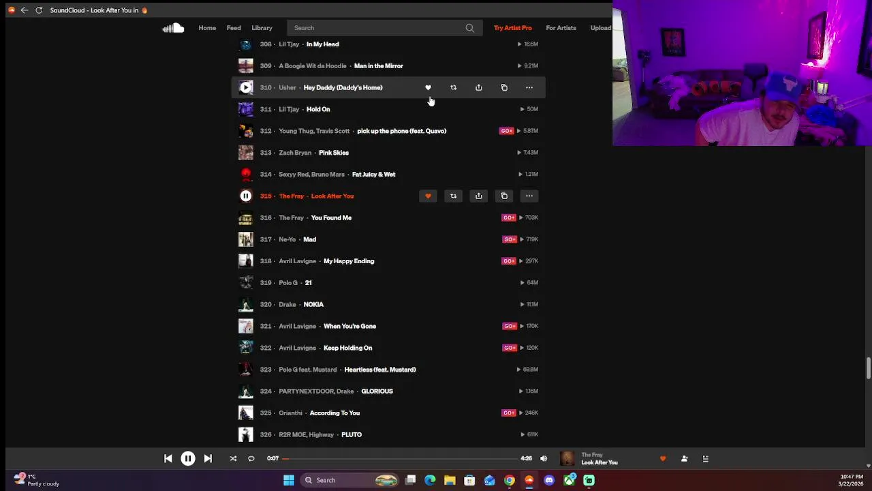Copy link for Look After You
Screen dimensions: 872x491
coord(504,196)
